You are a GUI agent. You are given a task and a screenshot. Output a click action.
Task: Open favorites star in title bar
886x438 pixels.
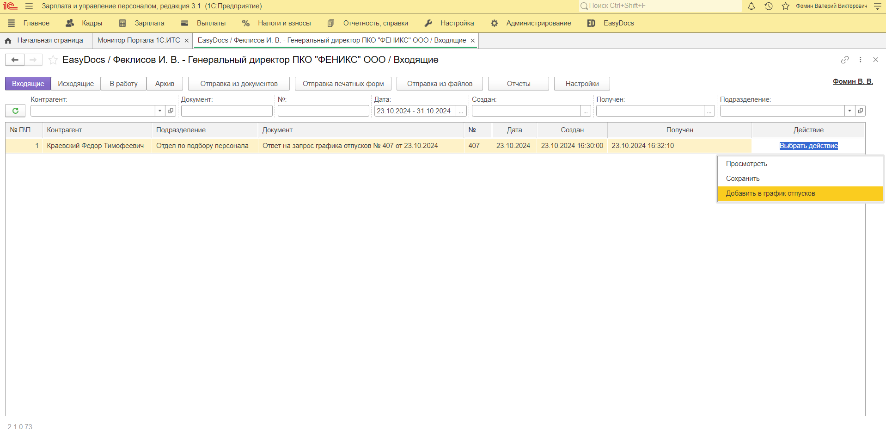[785, 6]
